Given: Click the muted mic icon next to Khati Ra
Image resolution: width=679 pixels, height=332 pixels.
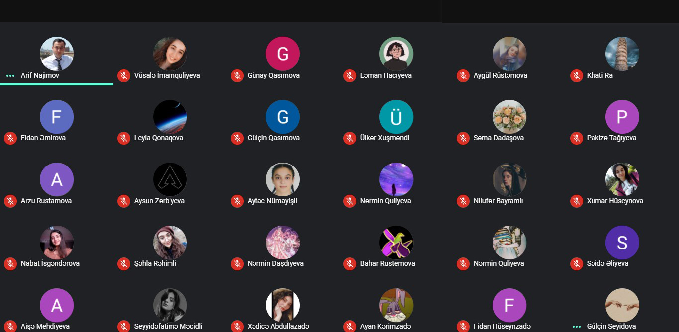Looking at the screenshot, I should [577, 76].
